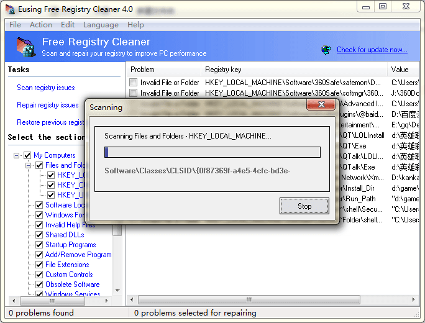Click tasks panel scroll left arrow
This screenshot has height=323, width=425.
coord(14,301)
